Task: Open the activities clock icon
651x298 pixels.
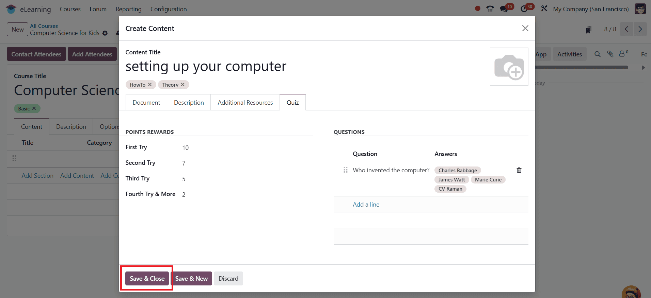Action: coord(524,9)
